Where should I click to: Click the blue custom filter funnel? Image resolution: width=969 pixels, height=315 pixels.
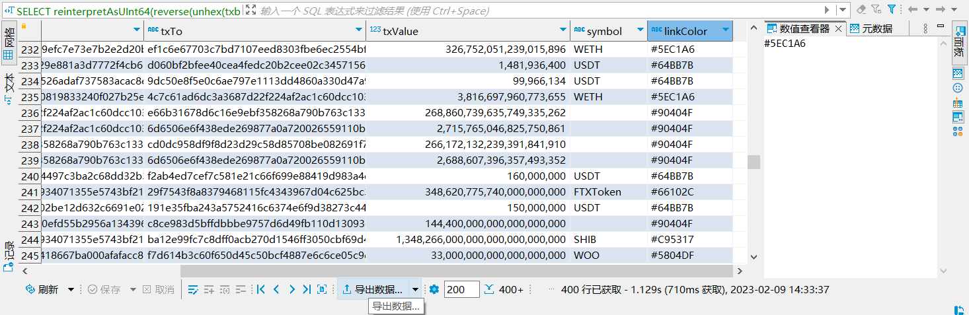coord(891,10)
